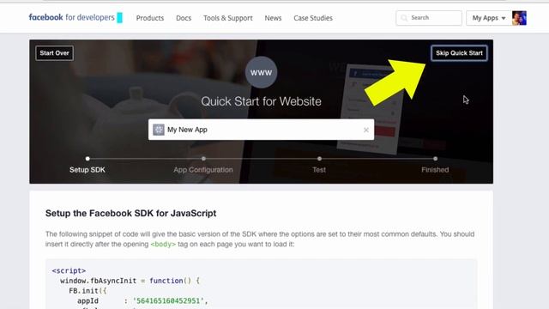Open the profile avatar picture
The image size is (549, 309).
[519, 18]
